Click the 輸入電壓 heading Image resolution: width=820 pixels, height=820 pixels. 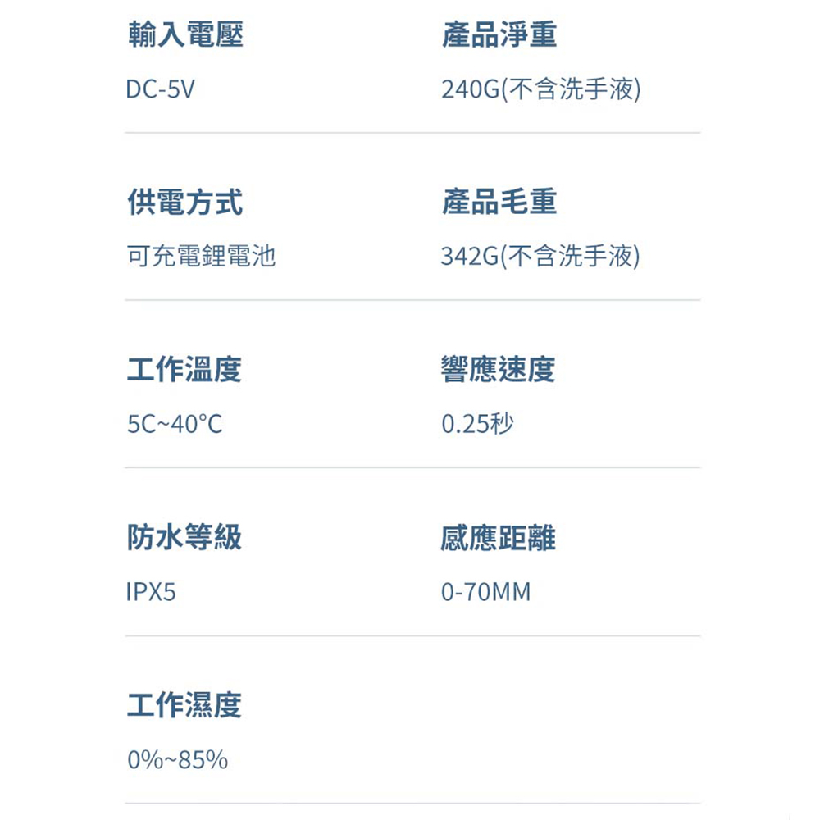pos(184,34)
